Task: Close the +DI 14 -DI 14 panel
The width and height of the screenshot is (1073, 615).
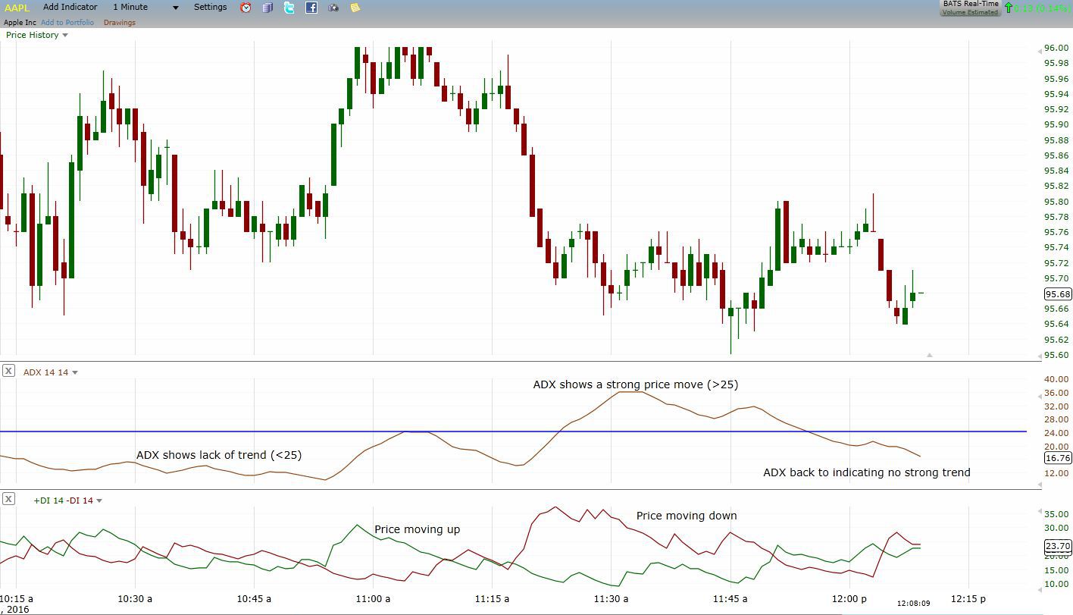Action: coord(8,498)
